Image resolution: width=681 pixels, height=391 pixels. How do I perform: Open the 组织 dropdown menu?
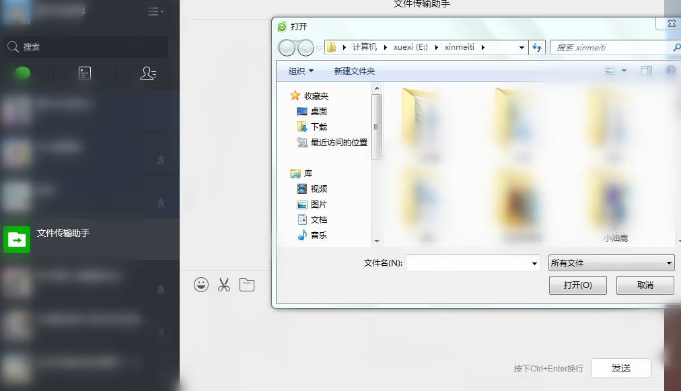(301, 71)
